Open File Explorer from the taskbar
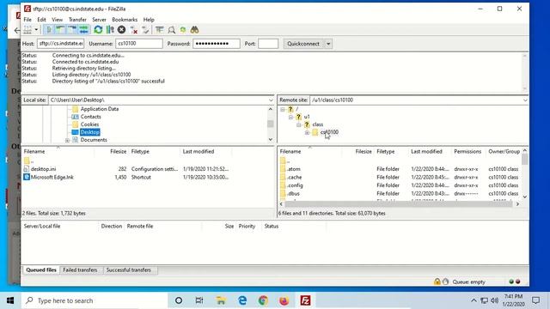 [x=221, y=300]
